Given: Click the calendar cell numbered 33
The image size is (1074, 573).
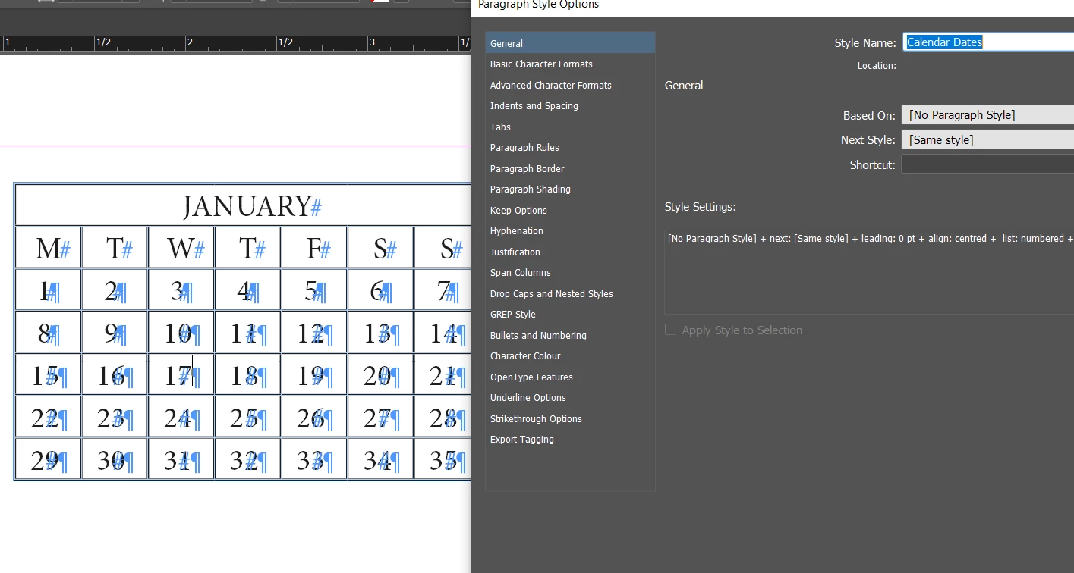Looking at the screenshot, I should [314, 459].
